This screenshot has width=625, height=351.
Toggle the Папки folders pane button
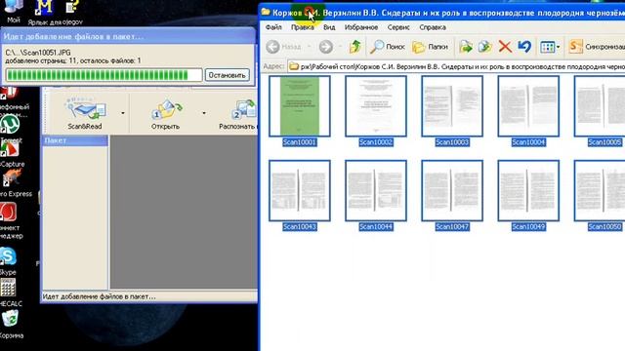coord(430,47)
